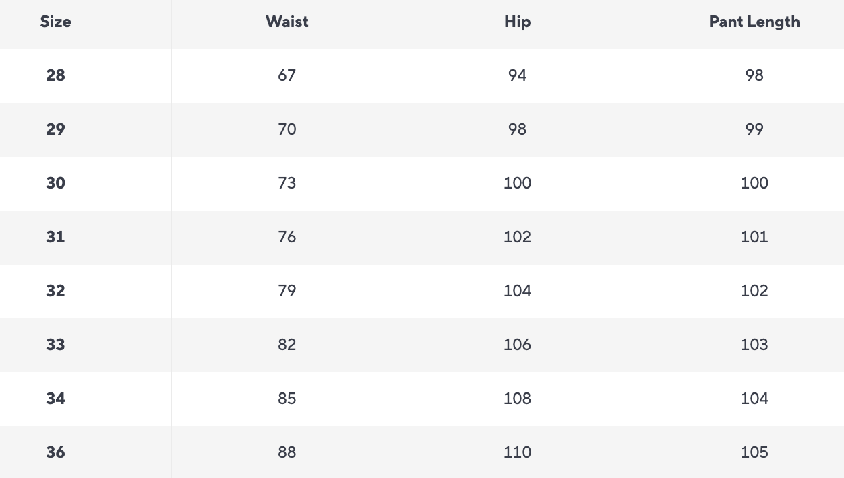Click pant length 99 for size 29
The image size is (844, 478).
(754, 129)
